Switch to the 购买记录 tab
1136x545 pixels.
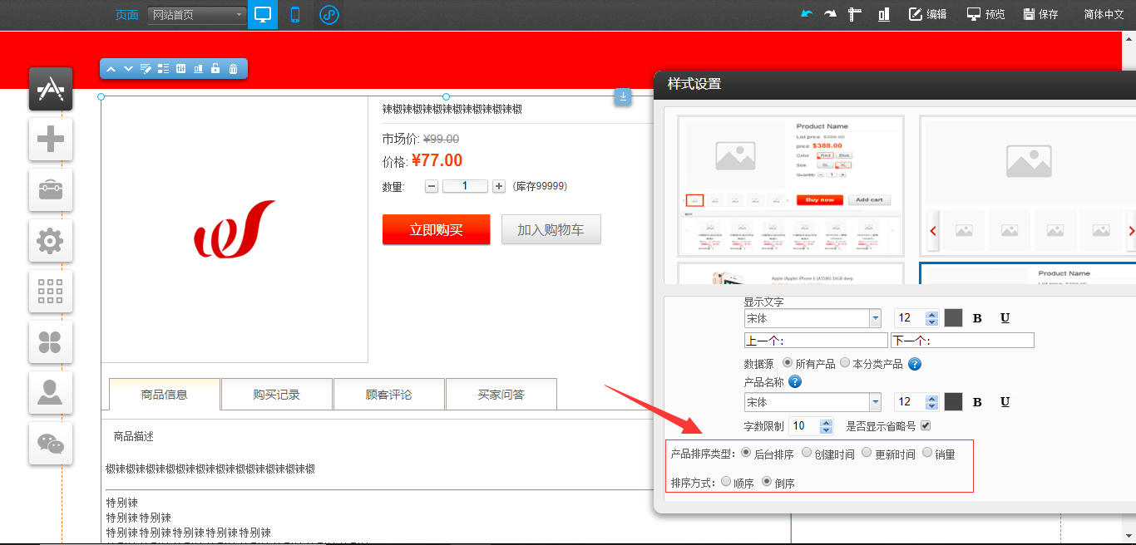(x=277, y=395)
